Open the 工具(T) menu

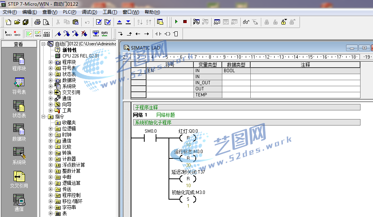pos(110,12)
